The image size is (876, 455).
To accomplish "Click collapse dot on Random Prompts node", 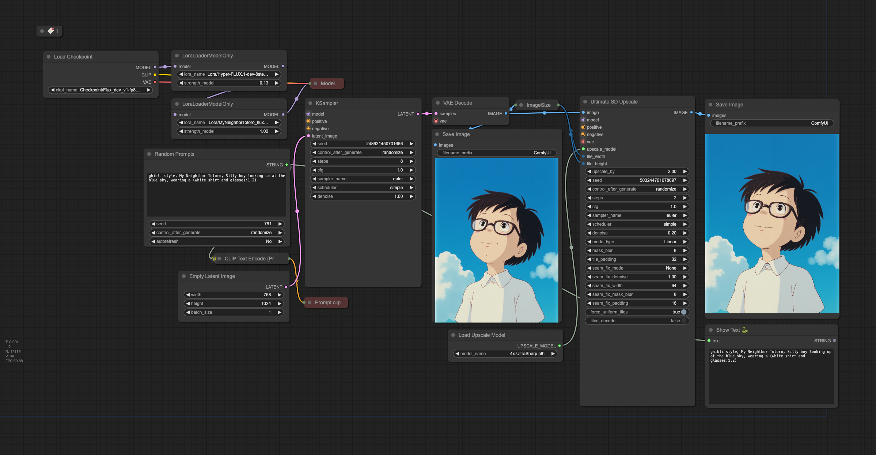I will pyautogui.click(x=149, y=154).
